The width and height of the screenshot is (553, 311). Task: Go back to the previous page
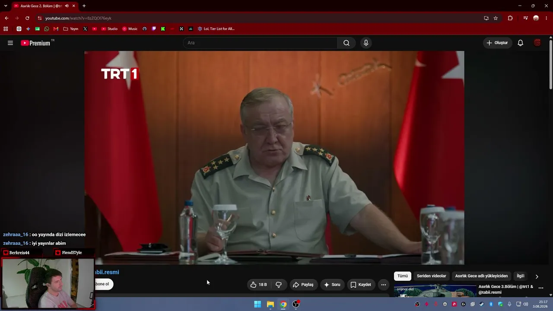[x=6, y=18]
